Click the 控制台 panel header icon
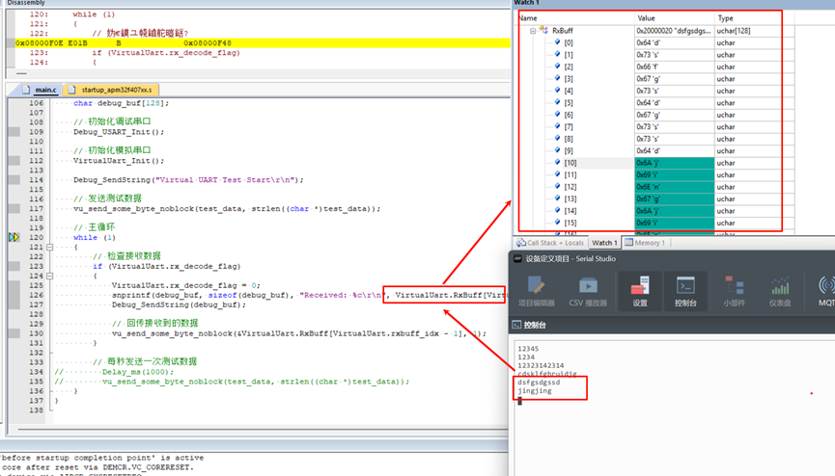835x476 pixels. (516, 325)
